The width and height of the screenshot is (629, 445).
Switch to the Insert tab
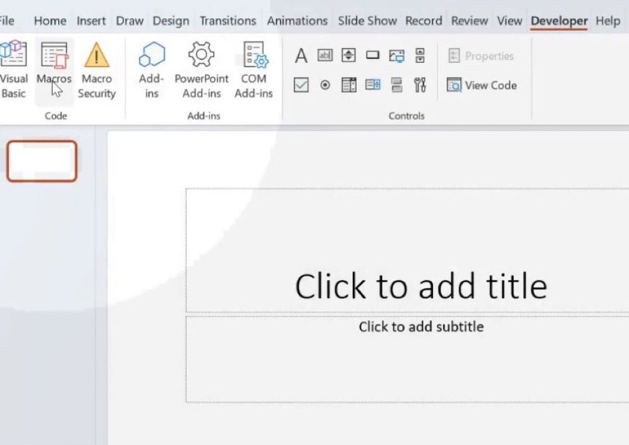91,21
